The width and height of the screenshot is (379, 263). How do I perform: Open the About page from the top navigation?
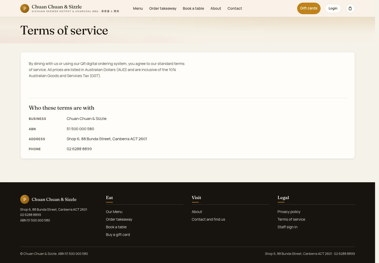tap(216, 8)
